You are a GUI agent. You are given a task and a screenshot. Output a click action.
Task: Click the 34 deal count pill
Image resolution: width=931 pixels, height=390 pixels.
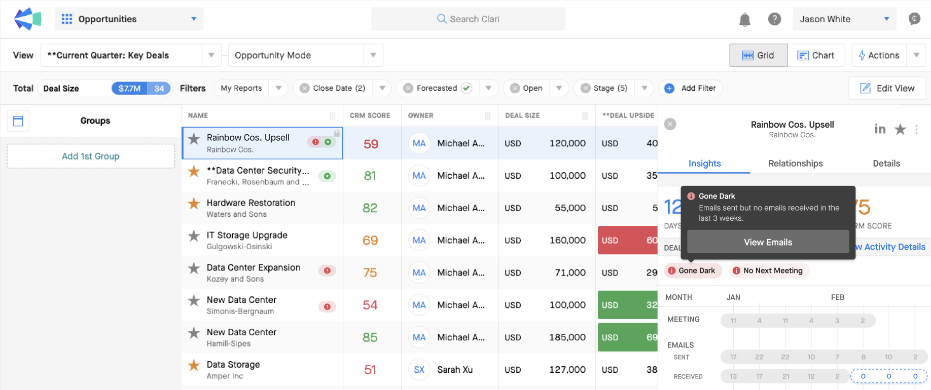click(x=159, y=89)
